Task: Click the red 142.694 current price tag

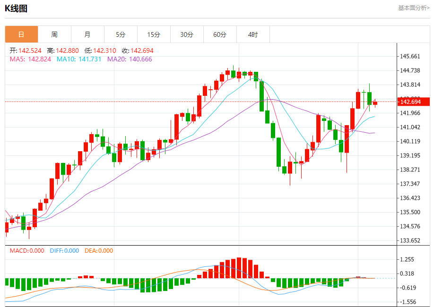Action: [414, 102]
